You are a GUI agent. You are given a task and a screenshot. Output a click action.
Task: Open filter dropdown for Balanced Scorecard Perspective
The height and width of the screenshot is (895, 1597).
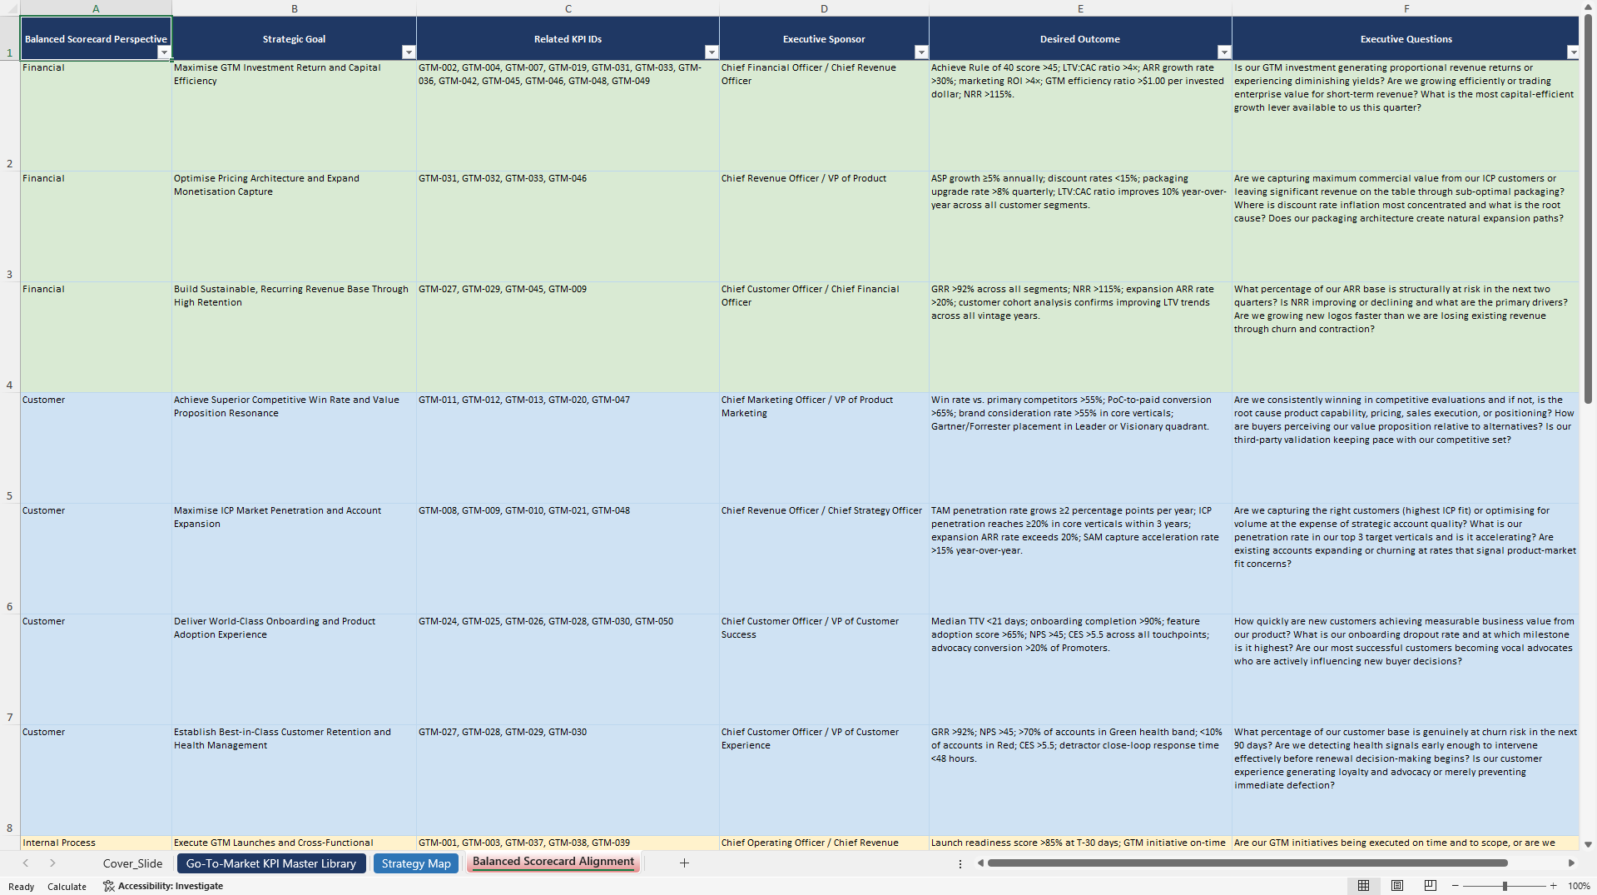(x=164, y=52)
